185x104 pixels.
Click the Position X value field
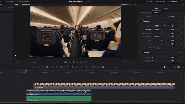tap(157, 29)
